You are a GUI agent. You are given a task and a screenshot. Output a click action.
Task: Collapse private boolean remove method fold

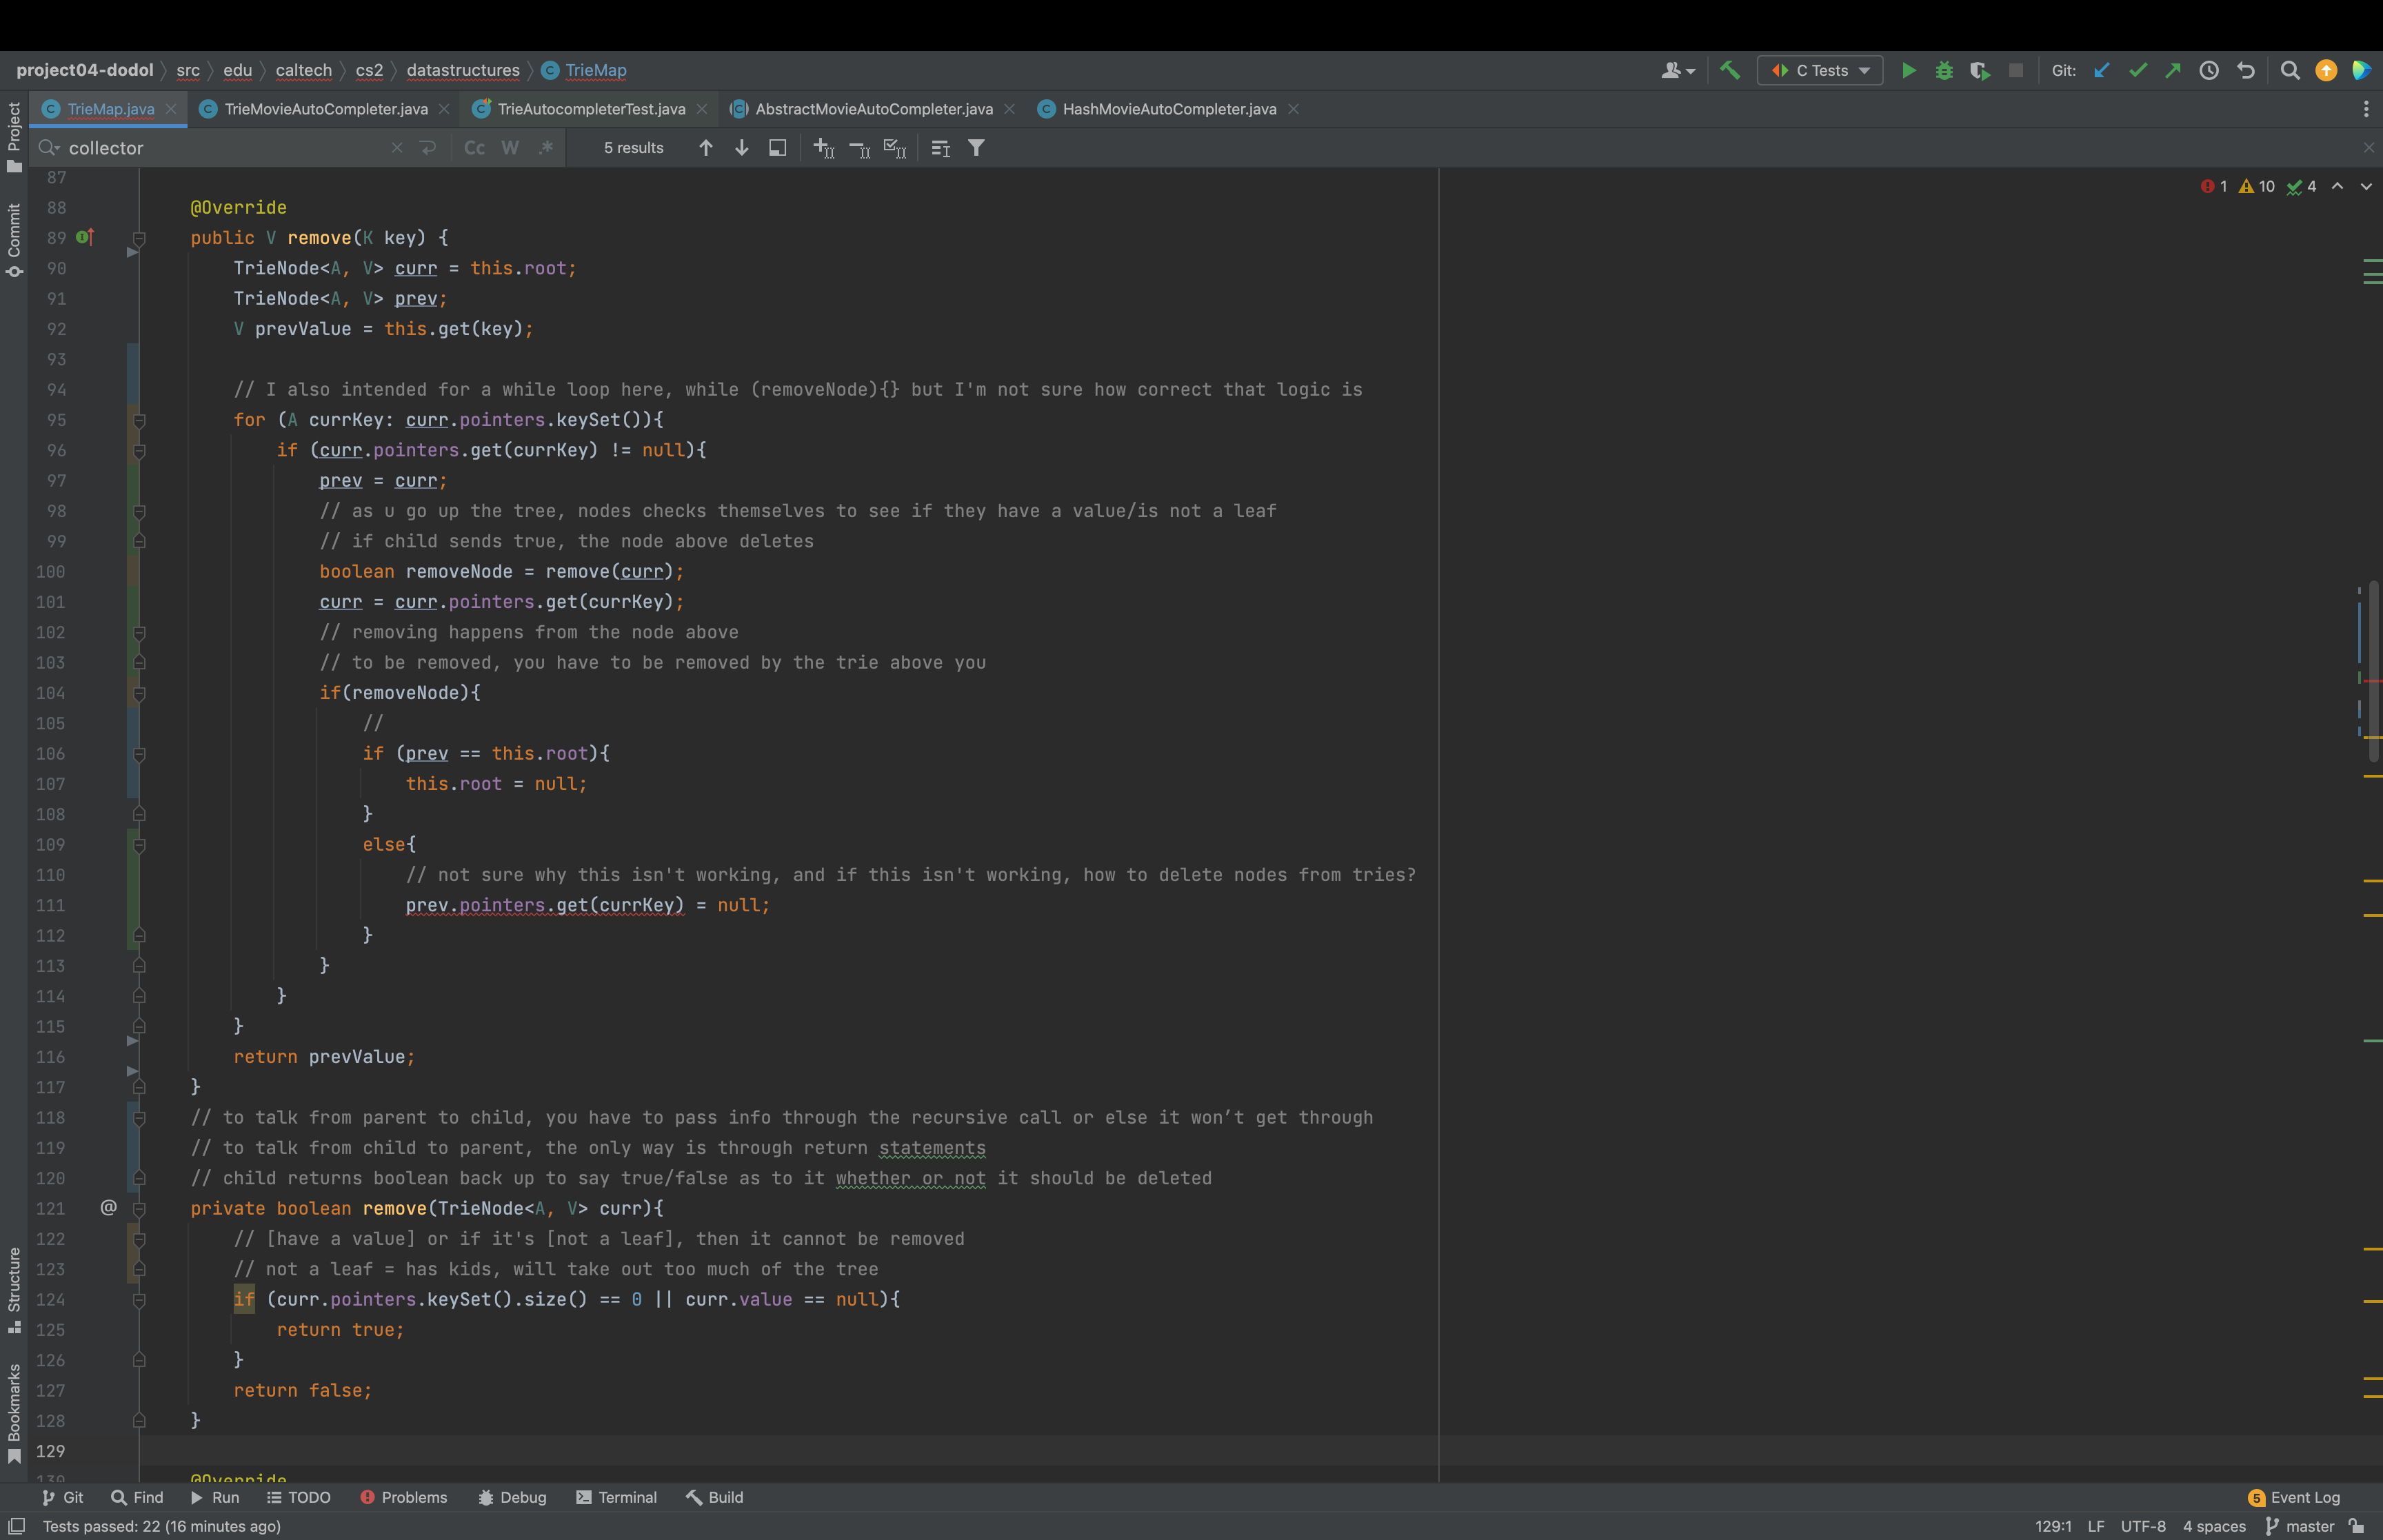point(139,1209)
